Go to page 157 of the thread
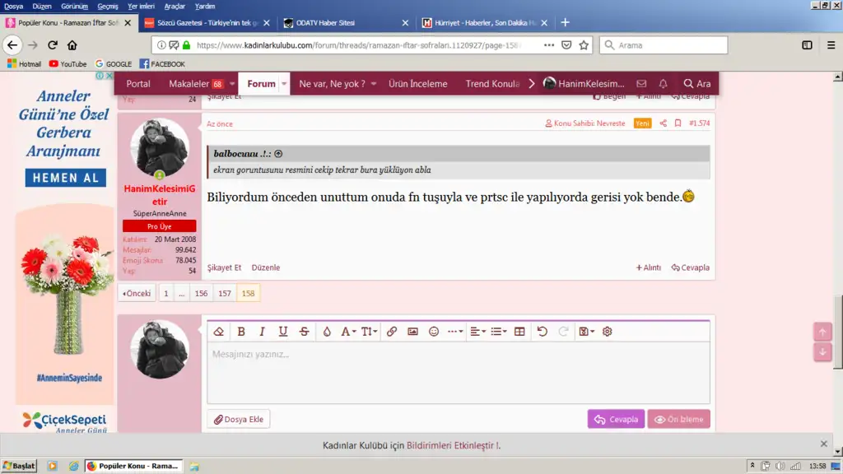Viewport: 843px width, 474px height. [x=225, y=293]
